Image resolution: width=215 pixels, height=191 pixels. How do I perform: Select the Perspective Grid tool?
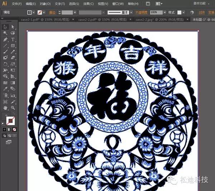click(x=13, y=76)
